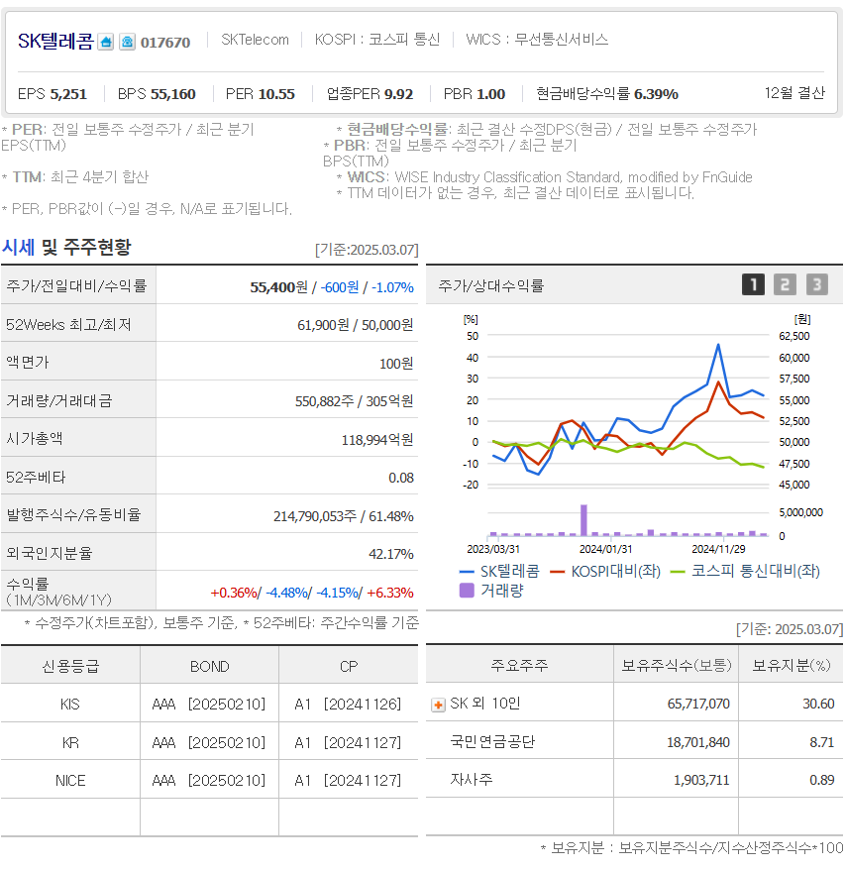Viewport: 846px width, 871px height.
Task: Click the 보유지분(%) column header
Action: (x=791, y=666)
